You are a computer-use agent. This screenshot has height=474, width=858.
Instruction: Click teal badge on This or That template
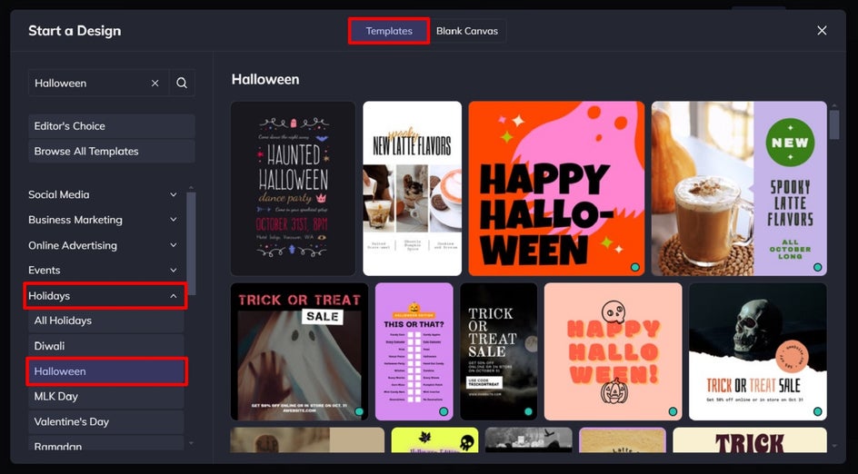pos(444,411)
